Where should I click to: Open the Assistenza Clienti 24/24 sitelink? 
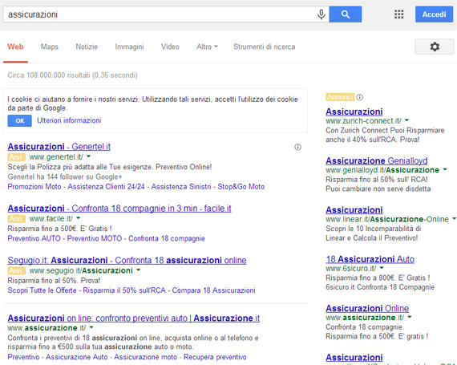106,187
